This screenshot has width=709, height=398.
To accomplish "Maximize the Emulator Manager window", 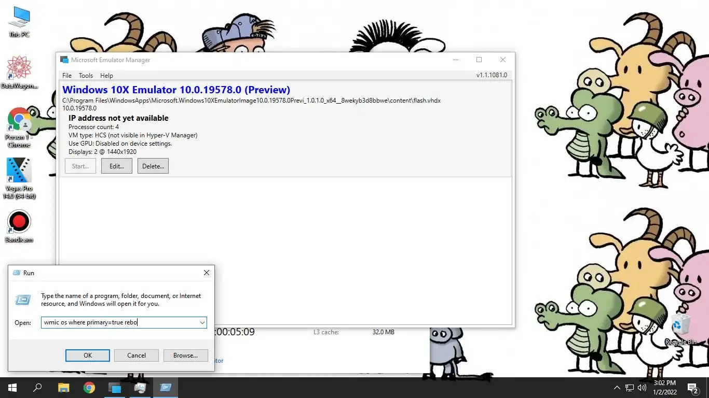I will click(x=479, y=60).
